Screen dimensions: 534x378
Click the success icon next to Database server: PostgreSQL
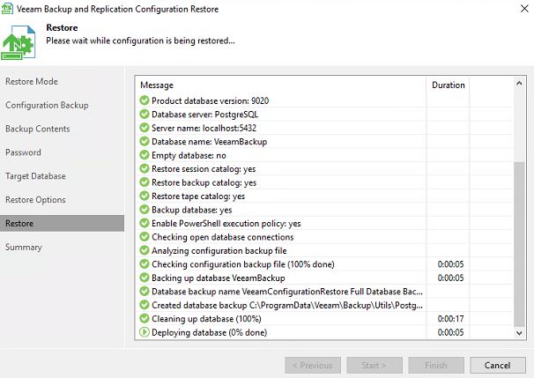(x=145, y=115)
